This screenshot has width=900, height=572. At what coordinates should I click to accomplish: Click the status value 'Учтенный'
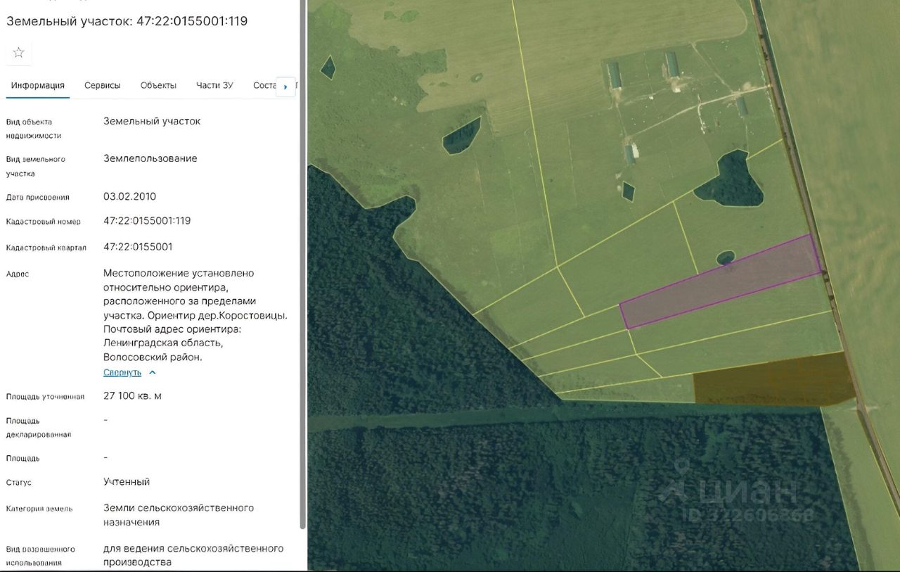[127, 482]
